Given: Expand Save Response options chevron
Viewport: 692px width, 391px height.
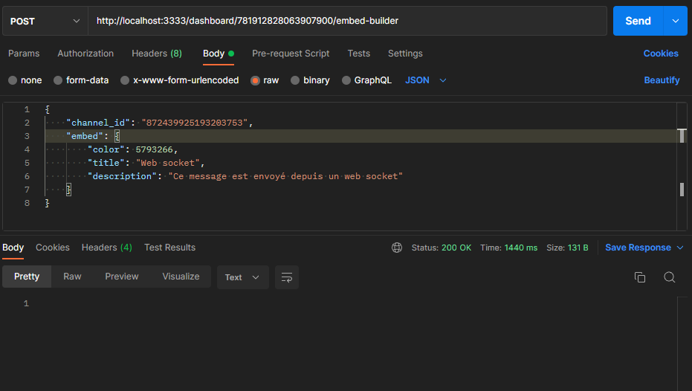Looking at the screenshot, I should point(680,248).
